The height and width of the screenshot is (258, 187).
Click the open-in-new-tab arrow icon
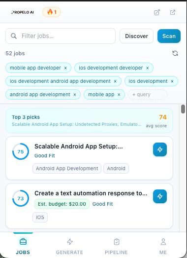173,12
